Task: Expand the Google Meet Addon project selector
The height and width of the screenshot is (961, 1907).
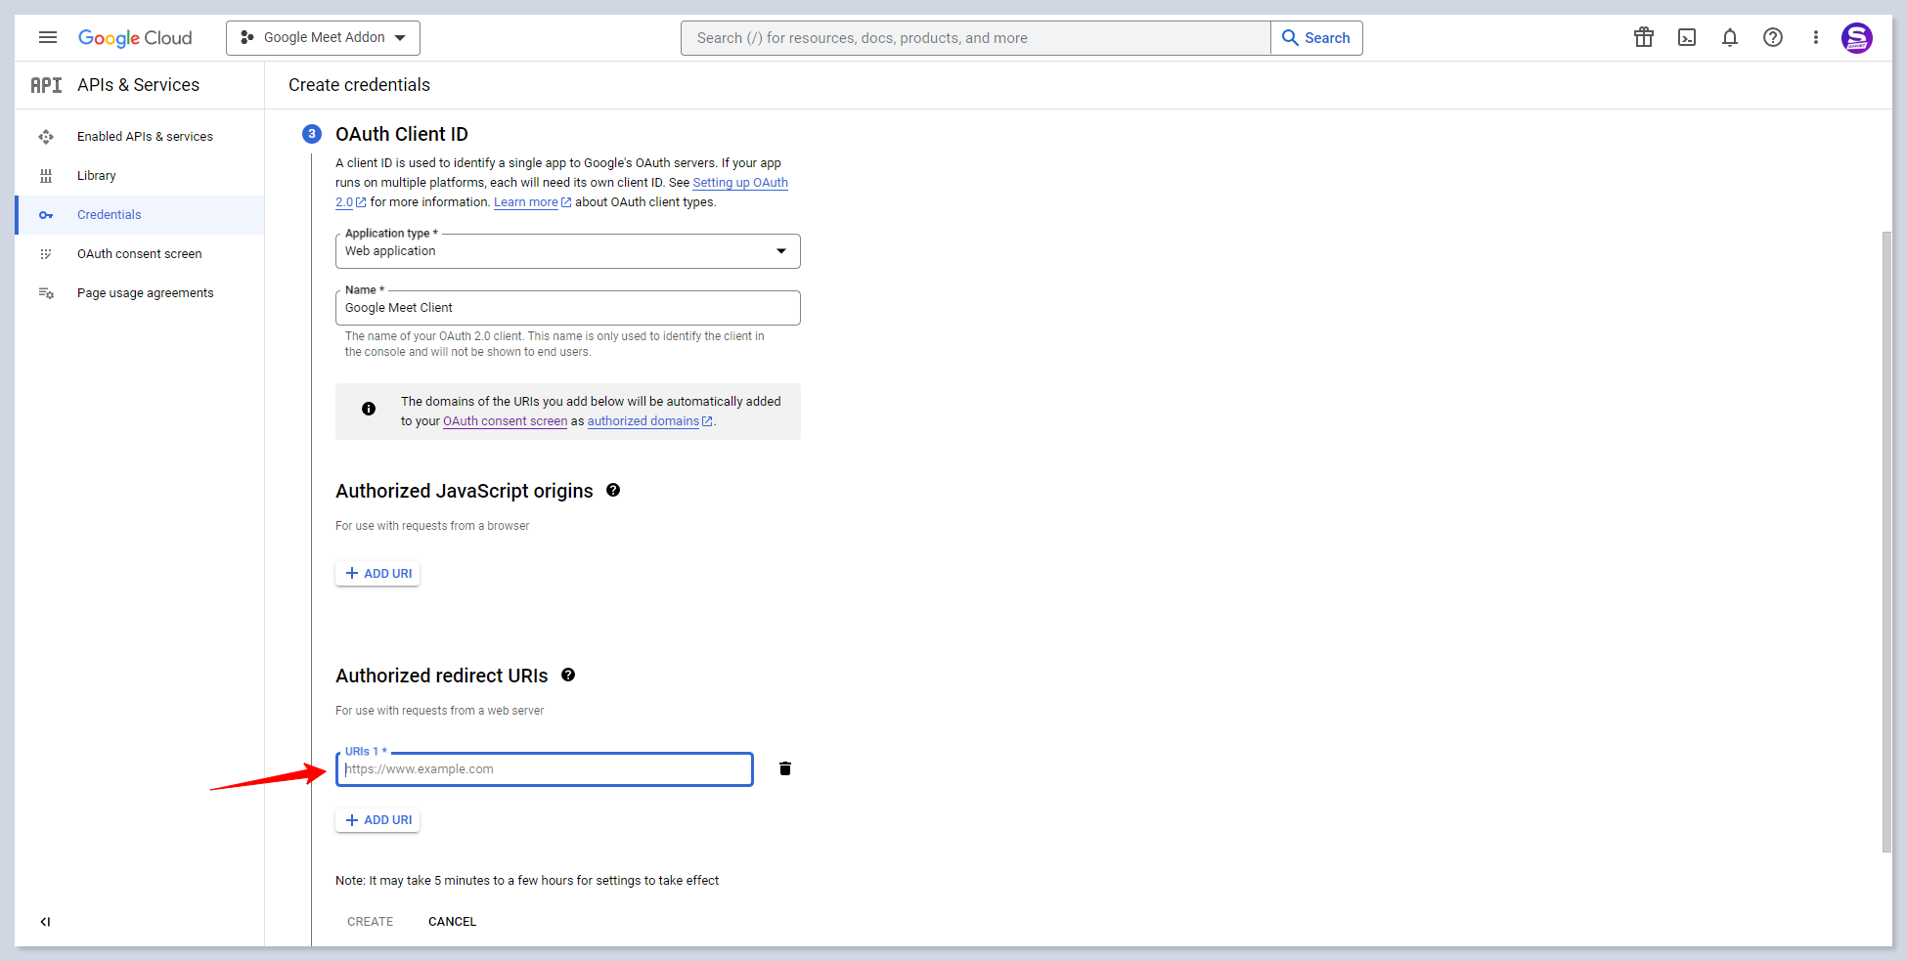Action: 323,38
